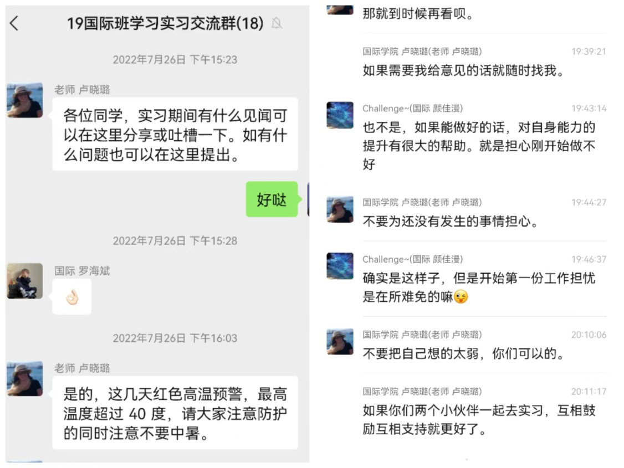The height and width of the screenshot is (468, 624).
Task: Tap the red high temperature warning message
Action: (175, 413)
